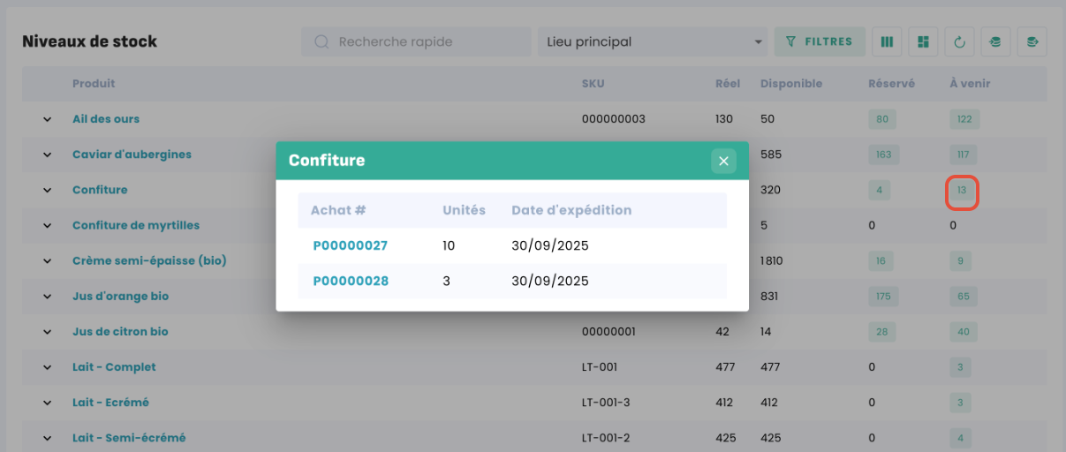Expand the Confiture de myrtilles row
The width and height of the screenshot is (1066, 452).
click(x=48, y=225)
